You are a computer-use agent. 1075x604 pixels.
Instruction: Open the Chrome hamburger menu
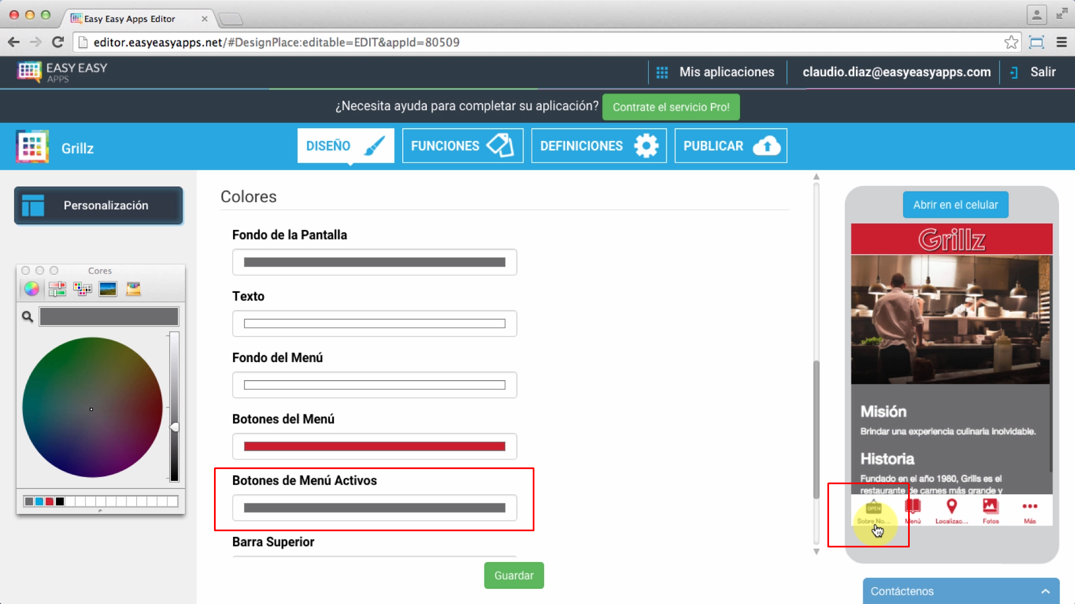(x=1061, y=43)
